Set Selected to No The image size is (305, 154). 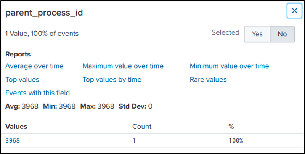282,34
